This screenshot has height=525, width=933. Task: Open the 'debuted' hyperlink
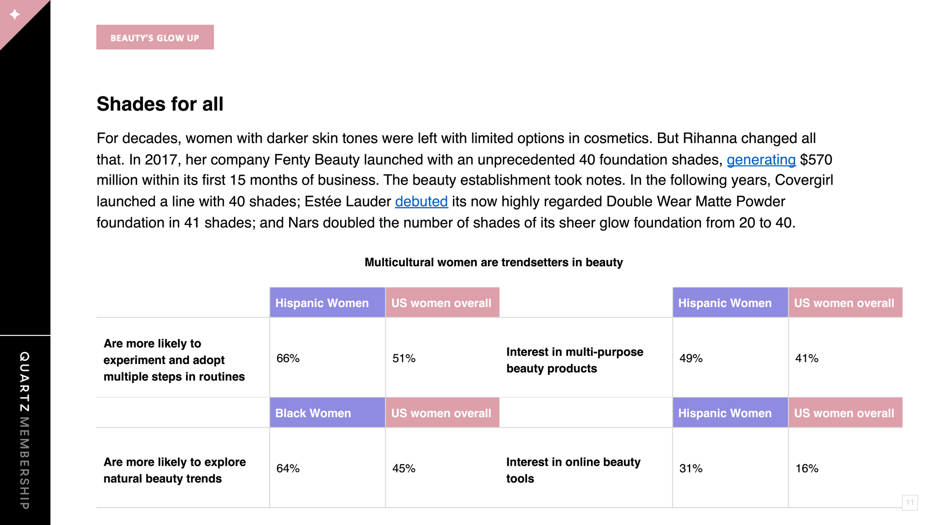click(421, 201)
